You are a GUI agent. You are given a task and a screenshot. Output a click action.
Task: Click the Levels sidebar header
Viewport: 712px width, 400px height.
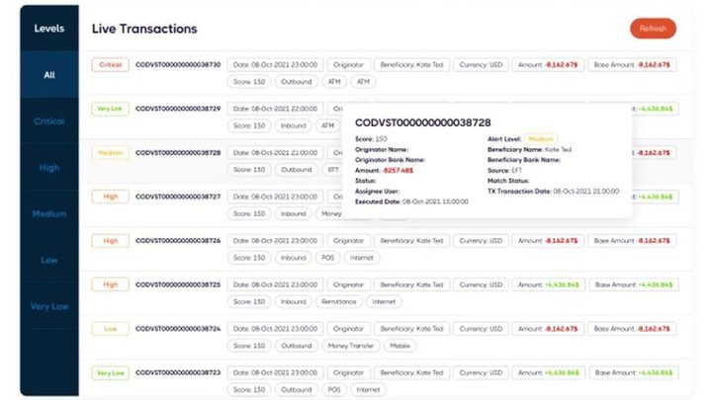pos(49,28)
